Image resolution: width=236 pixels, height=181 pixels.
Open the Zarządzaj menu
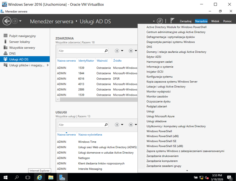click(185, 21)
